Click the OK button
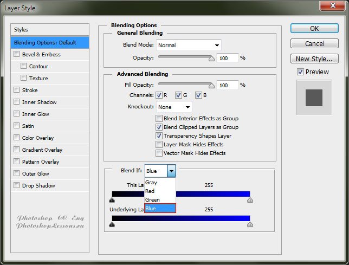Image resolution: width=349 pixels, height=265 pixels. (x=314, y=28)
